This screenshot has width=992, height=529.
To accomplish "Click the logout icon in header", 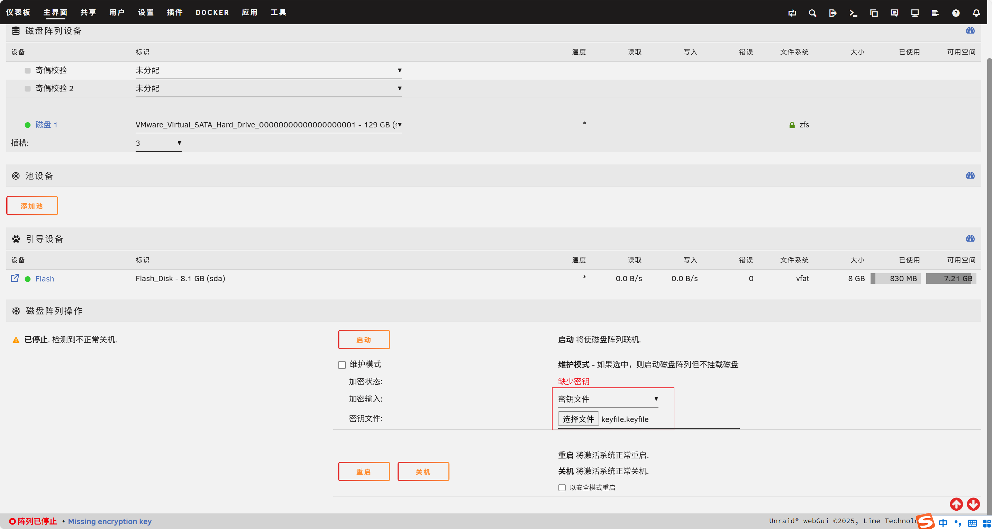I will 832,13.
